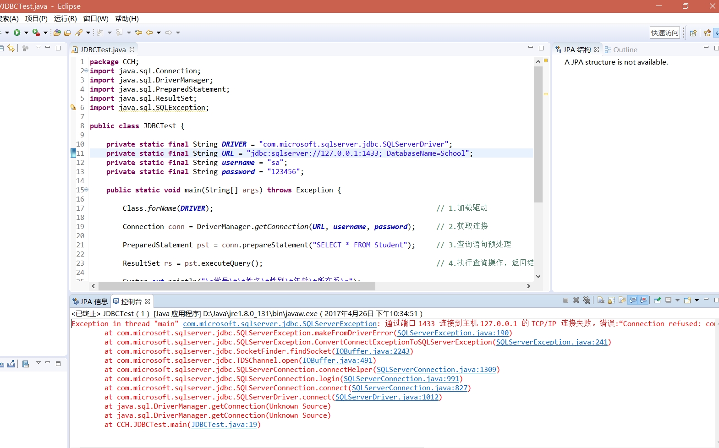Collapse the import block at line 2

(86, 71)
